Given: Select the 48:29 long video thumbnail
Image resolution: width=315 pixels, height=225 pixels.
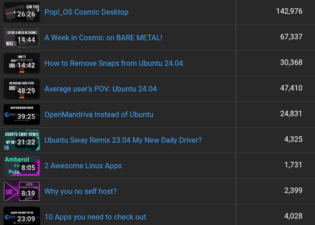Looking at the screenshot, I should point(22,89).
